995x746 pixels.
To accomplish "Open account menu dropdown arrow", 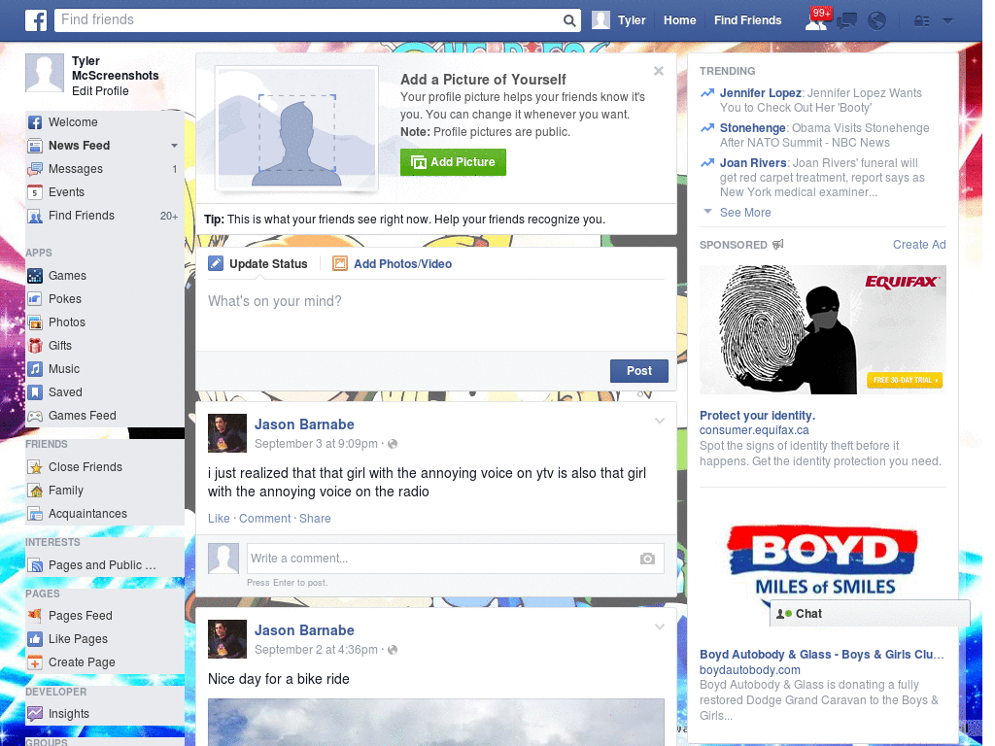I will [x=948, y=21].
